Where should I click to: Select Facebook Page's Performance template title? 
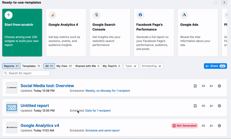(149, 27)
